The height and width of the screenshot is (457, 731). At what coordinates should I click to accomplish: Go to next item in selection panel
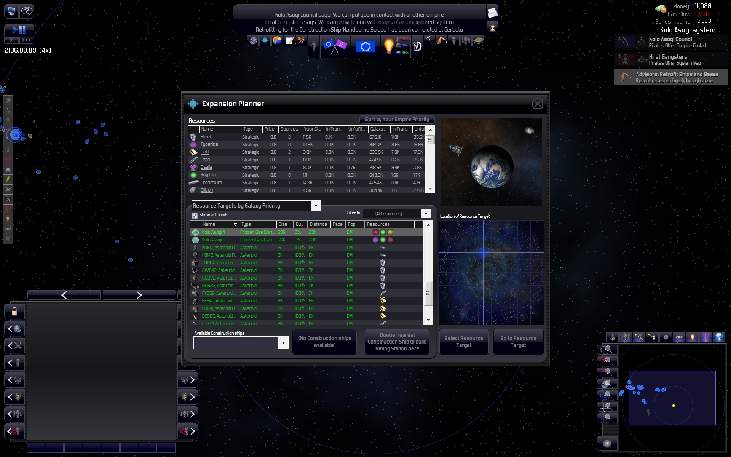[x=139, y=295]
